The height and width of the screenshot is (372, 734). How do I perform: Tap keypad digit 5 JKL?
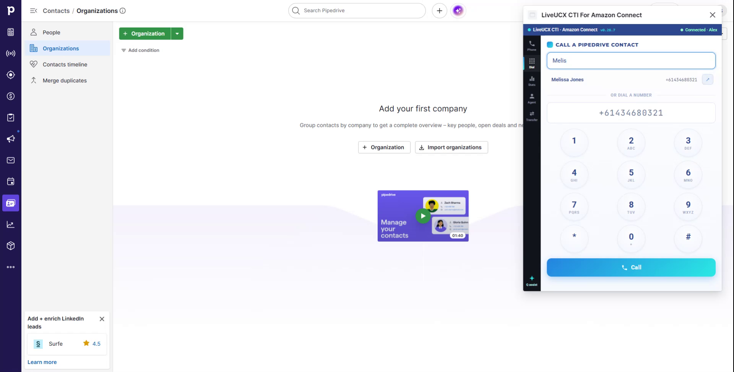point(631,175)
